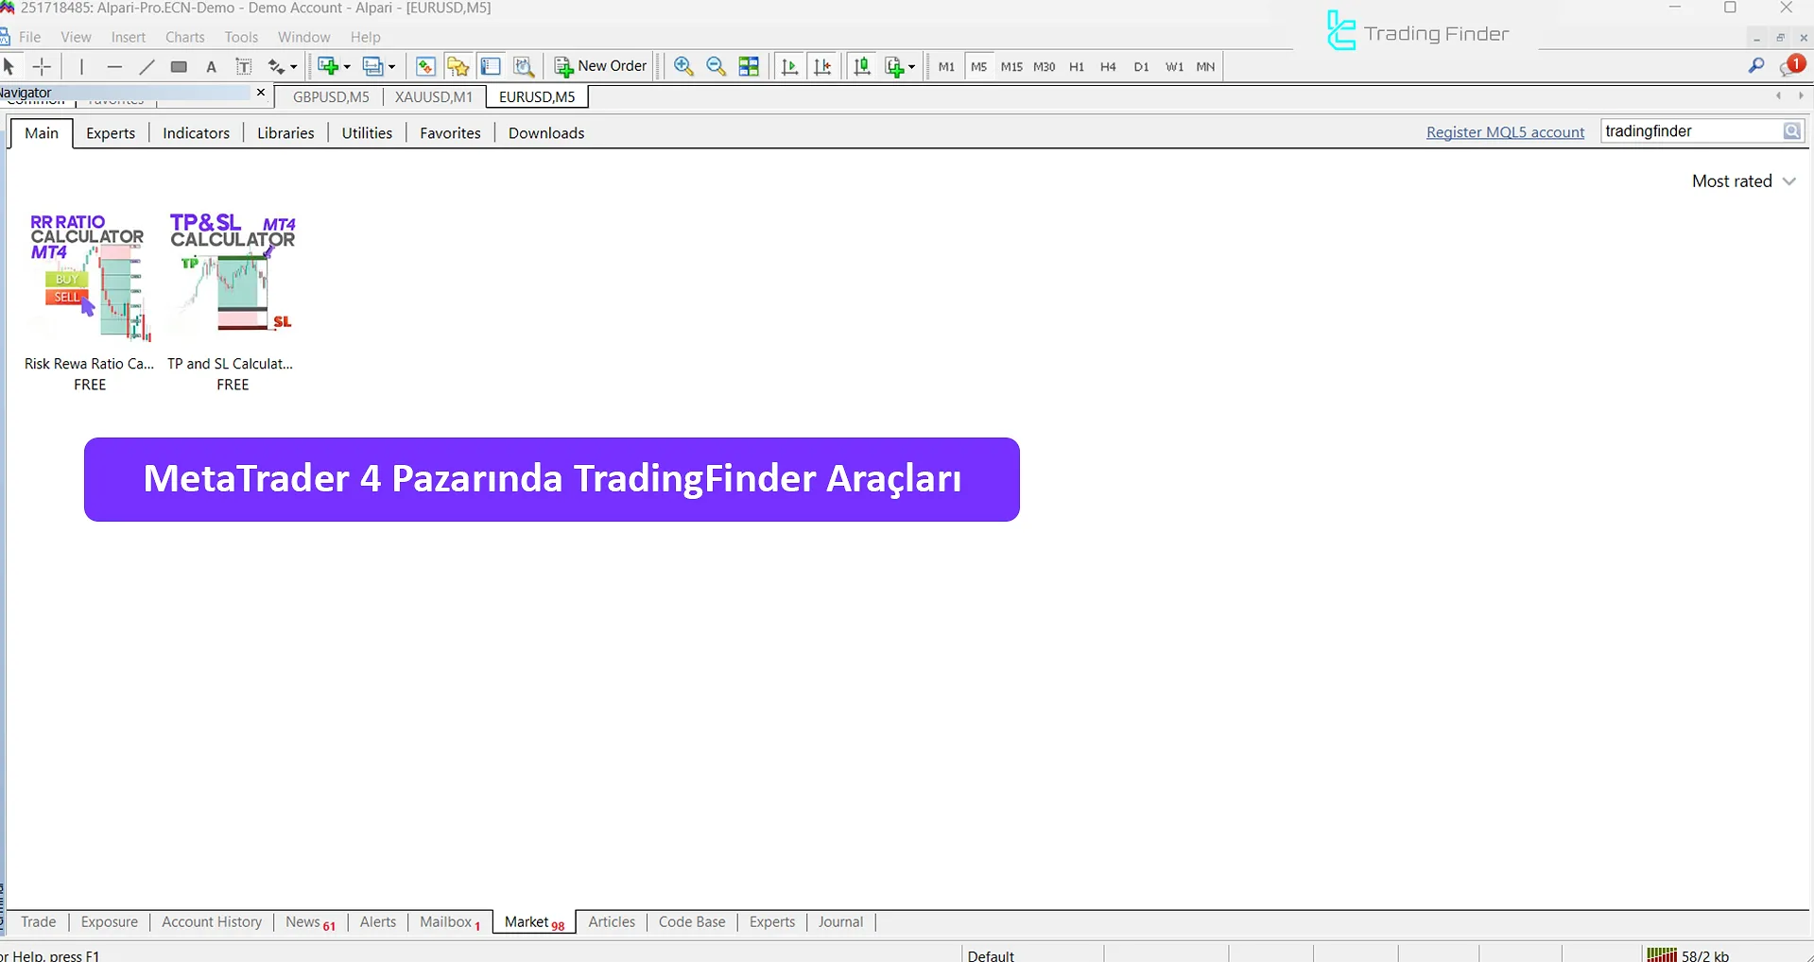The height and width of the screenshot is (962, 1814).
Task: Select the crosshair tool
Action: [x=42, y=66]
